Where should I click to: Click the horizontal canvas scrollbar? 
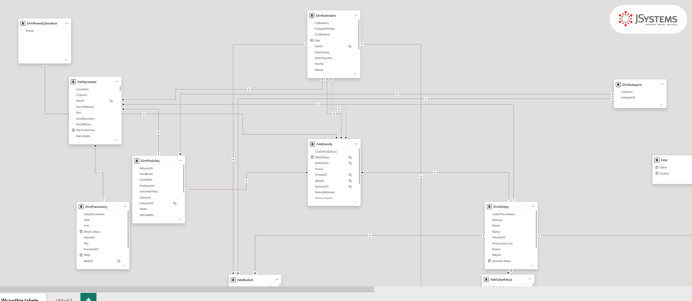(187, 289)
